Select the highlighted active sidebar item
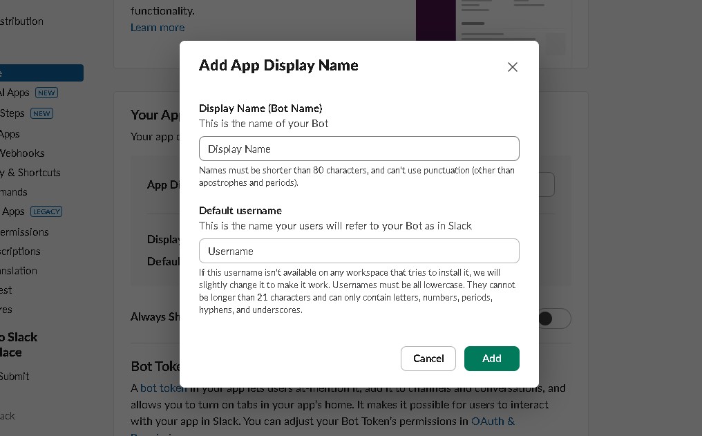 (41, 73)
